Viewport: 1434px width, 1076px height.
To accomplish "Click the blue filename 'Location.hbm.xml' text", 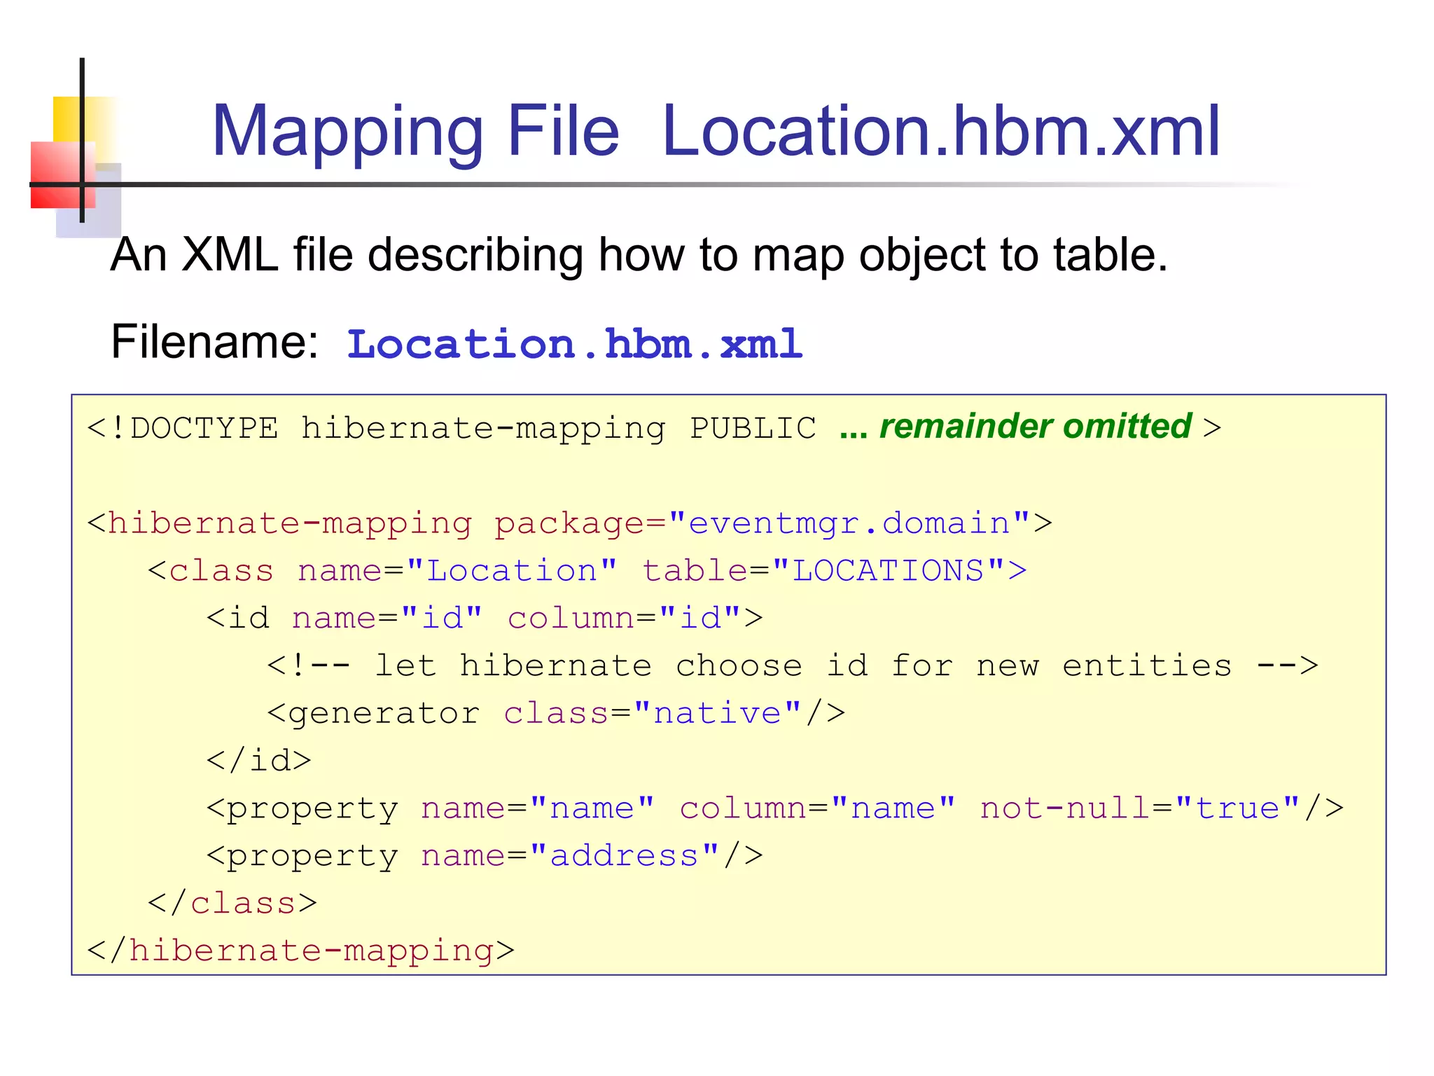I will click(x=574, y=344).
